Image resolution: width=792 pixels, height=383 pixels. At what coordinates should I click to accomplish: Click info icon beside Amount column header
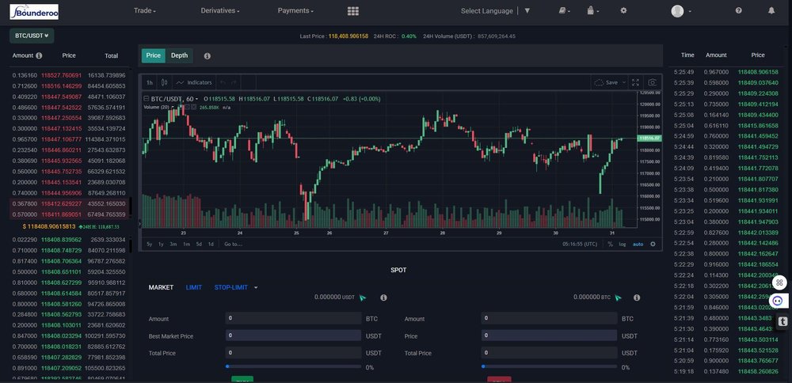click(x=39, y=55)
